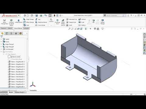Image resolution: width=146 pixels, height=109 pixels.
Task: Expand the Hem1 feature in the tree
Action: [1, 42]
